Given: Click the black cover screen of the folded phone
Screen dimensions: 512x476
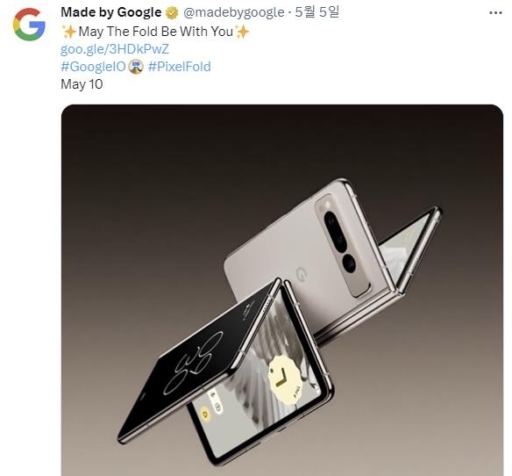Looking at the screenshot, I should pos(199,357).
